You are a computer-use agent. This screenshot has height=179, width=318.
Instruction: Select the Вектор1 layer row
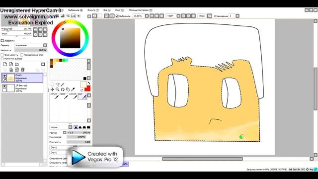click(x=22, y=88)
